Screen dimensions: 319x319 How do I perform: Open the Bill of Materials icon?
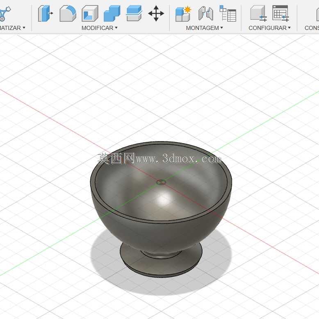point(228,14)
